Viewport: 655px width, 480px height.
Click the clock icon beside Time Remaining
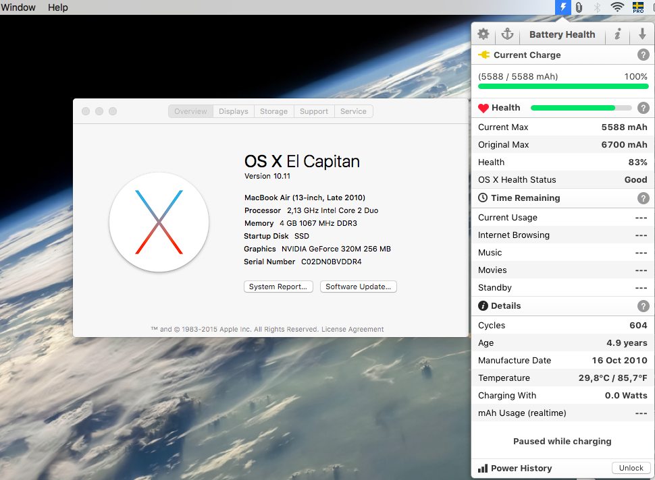point(483,198)
